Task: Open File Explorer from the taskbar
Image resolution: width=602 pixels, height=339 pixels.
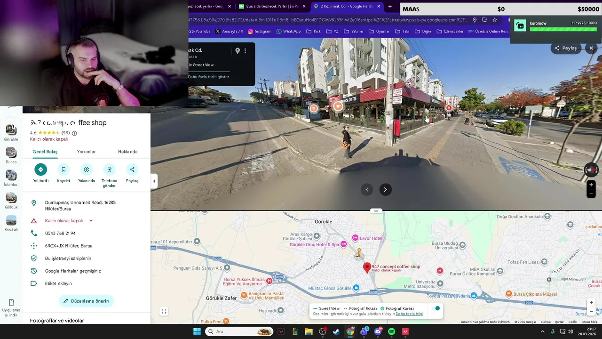Action: point(309,331)
